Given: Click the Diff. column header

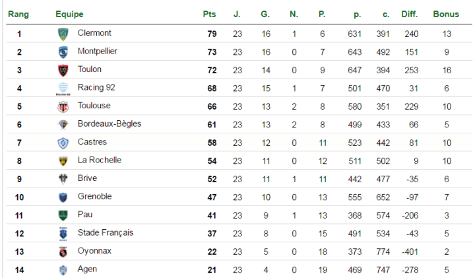Looking at the screenshot, I should [x=409, y=14].
